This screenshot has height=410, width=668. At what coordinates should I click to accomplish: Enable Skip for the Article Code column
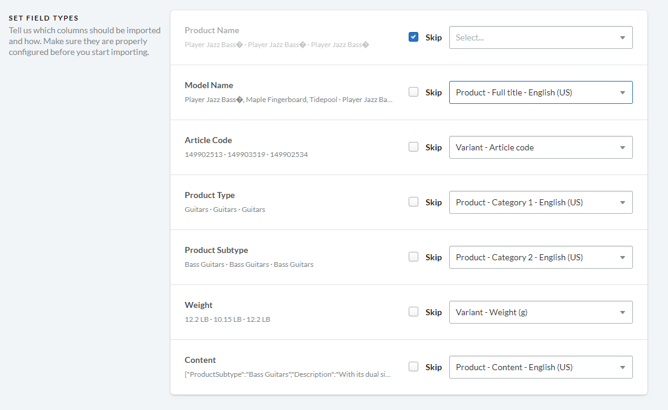413,147
